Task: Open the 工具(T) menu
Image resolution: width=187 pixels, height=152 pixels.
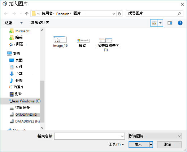Action: click(116, 144)
